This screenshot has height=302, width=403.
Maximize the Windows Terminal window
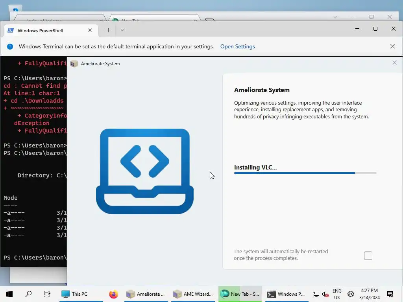pyautogui.click(x=375, y=29)
